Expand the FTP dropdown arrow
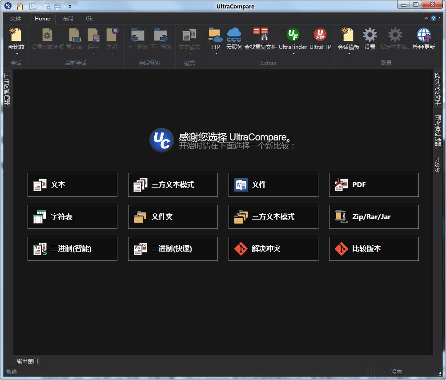 pos(216,53)
